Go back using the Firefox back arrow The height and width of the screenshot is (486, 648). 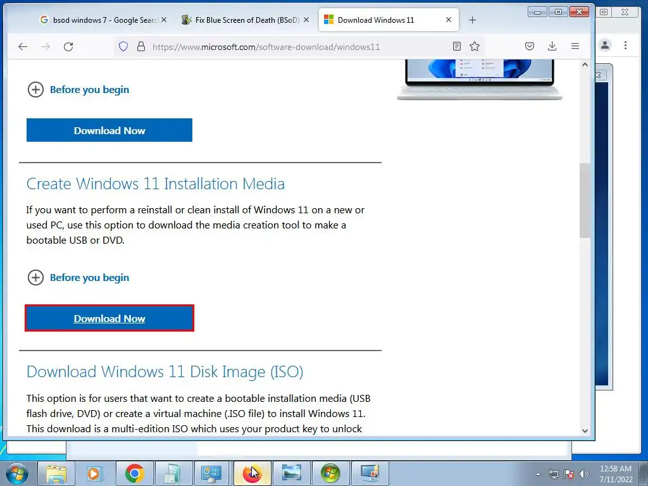(x=23, y=47)
